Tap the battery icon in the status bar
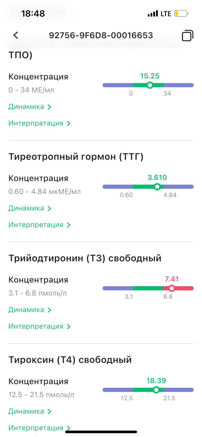 (181, 14)
